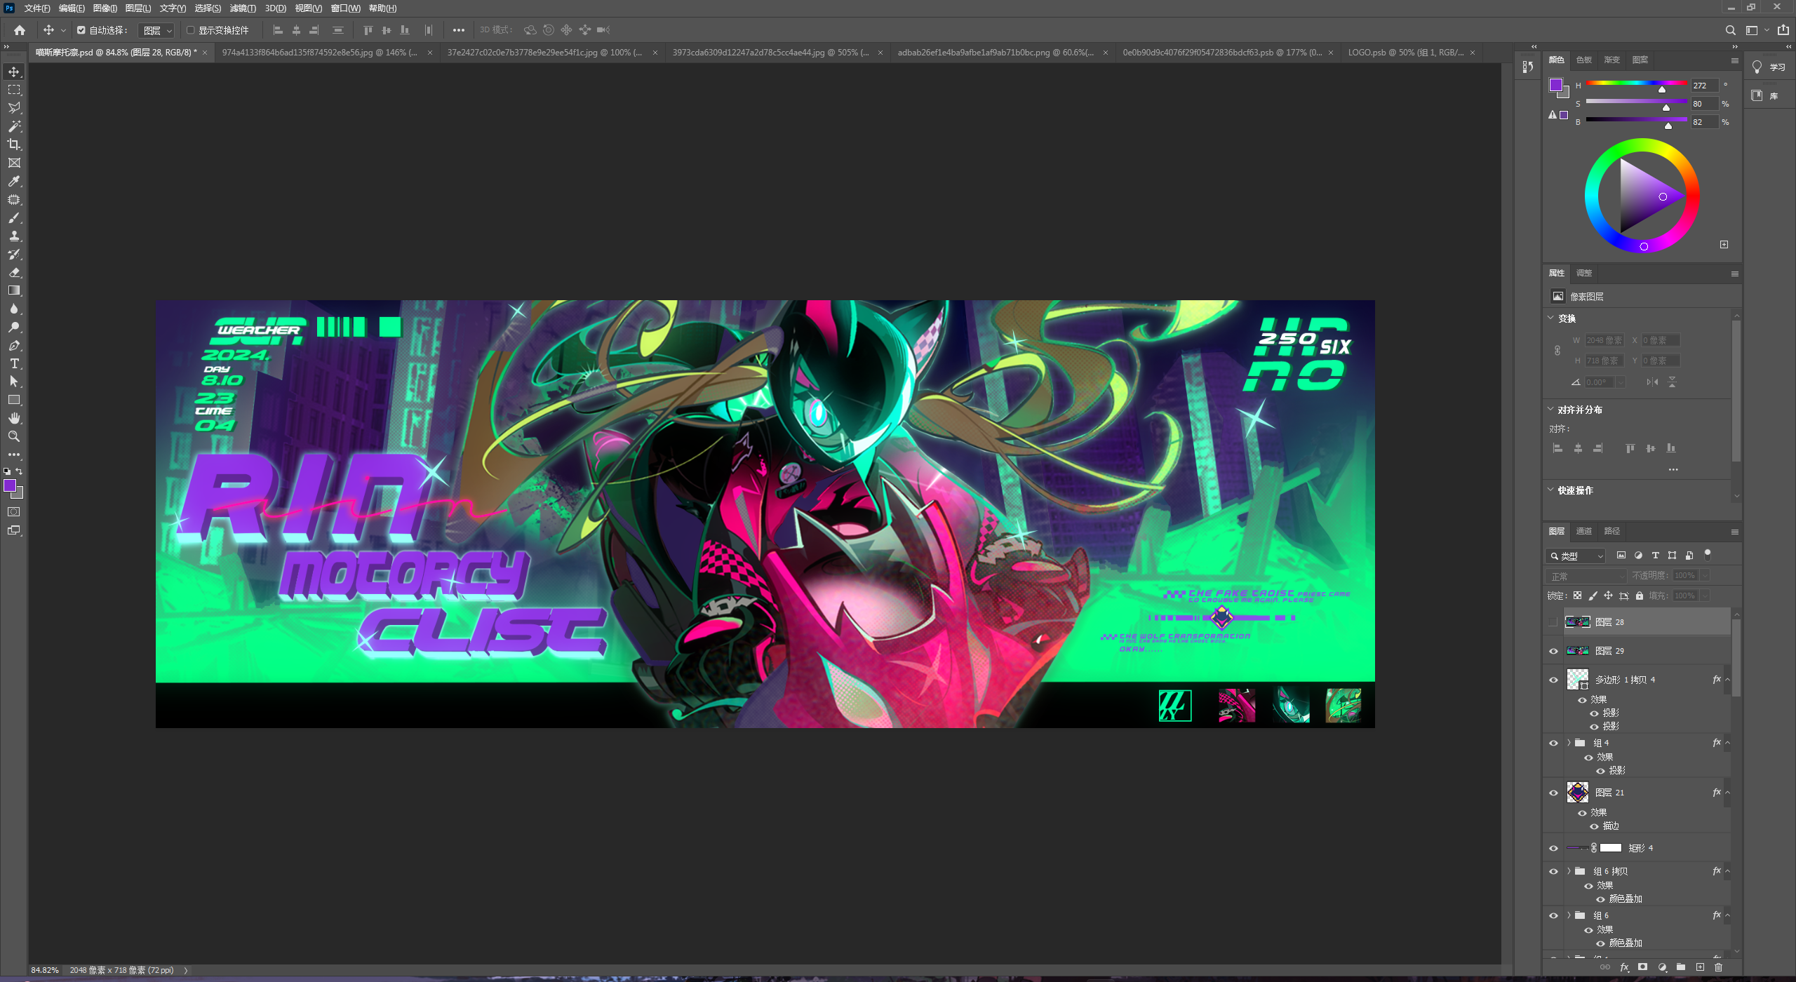Open new adjustment layer icon
The height and width of the screenshot is (982, 1796).
click(x=1662, y=967)
